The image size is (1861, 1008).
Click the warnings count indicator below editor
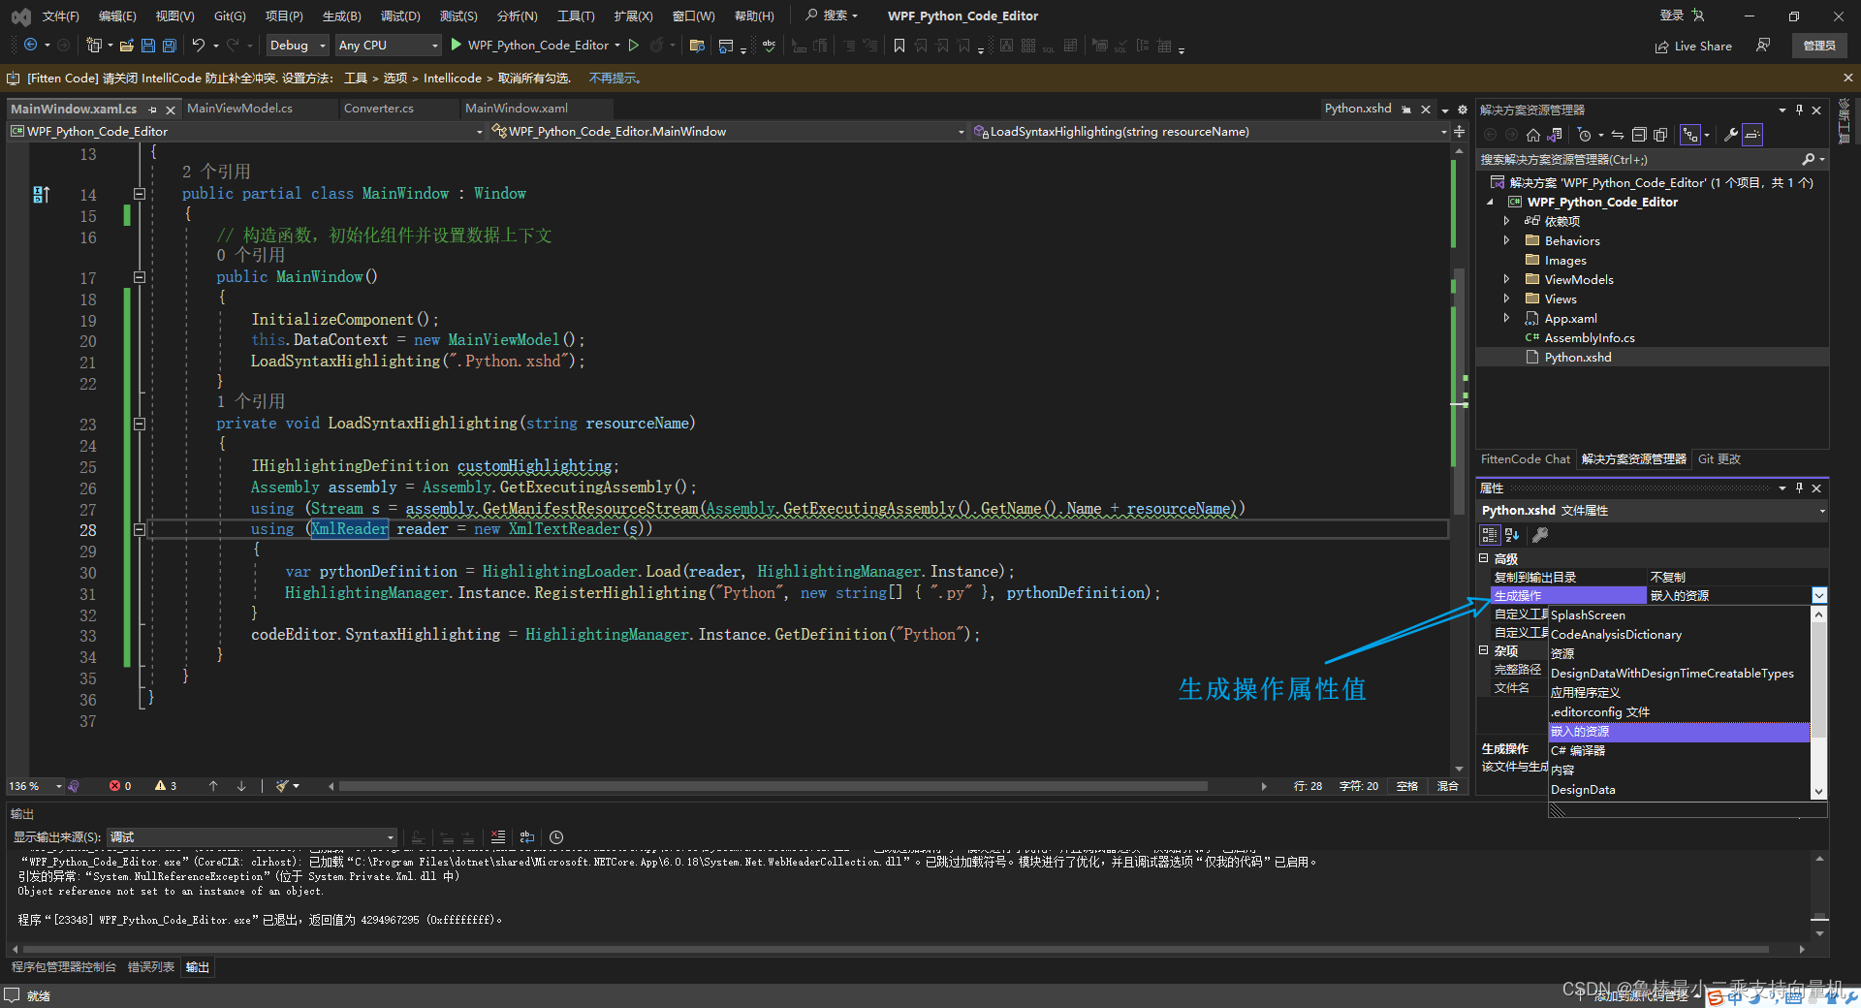tap(166, 786)
